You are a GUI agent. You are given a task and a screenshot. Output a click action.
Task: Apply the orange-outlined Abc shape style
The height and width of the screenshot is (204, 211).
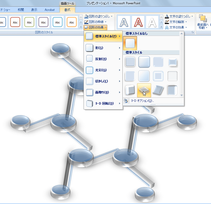pyautogui.click(x=72, y=22)
